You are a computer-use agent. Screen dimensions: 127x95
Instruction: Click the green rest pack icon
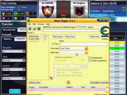tap(15, 18)
